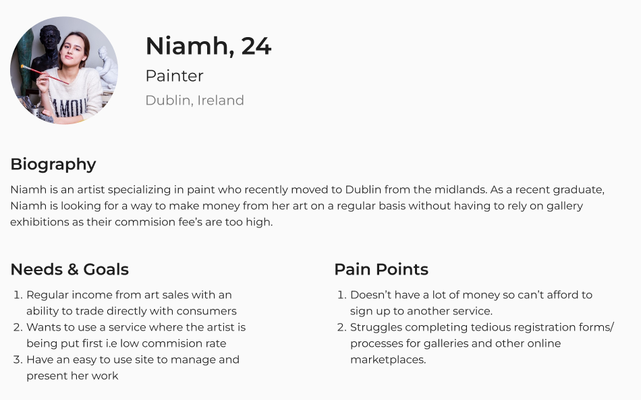The image size is (641, 400).
Task: Click the Dublin, Ireland location text
Action: (194, 101)
